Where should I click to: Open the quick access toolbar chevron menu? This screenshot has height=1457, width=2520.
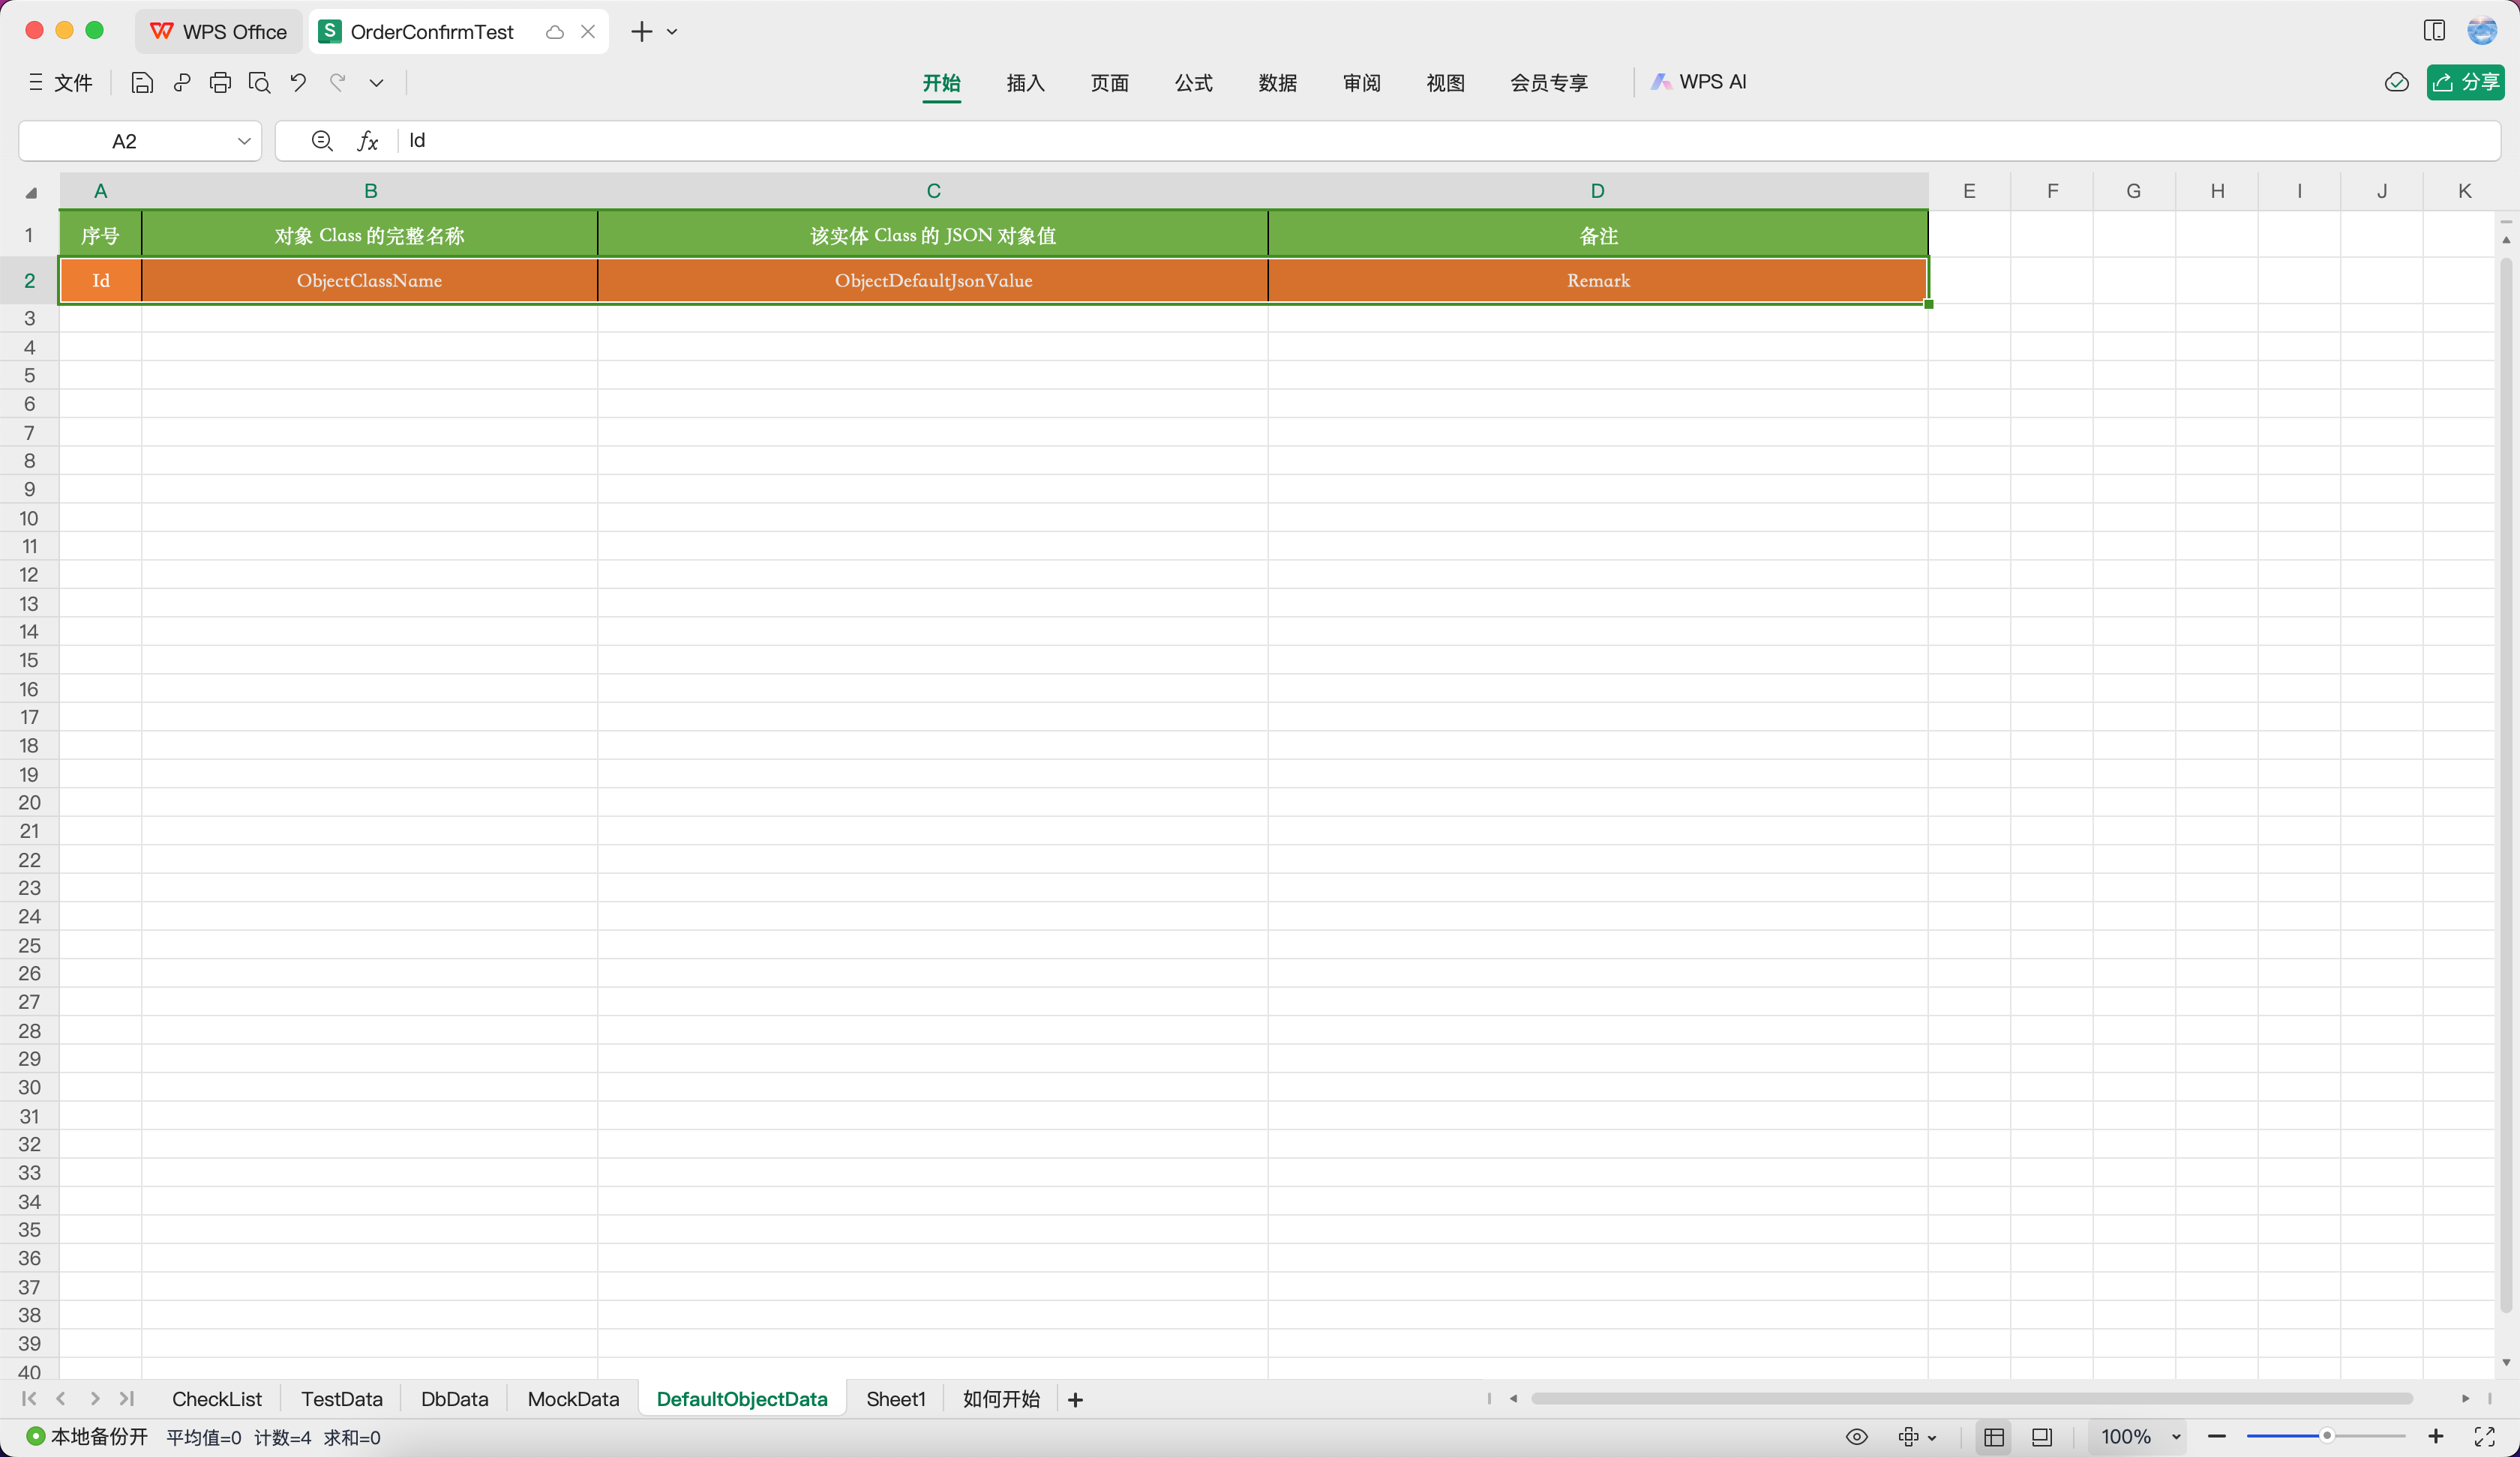point(376,82)
